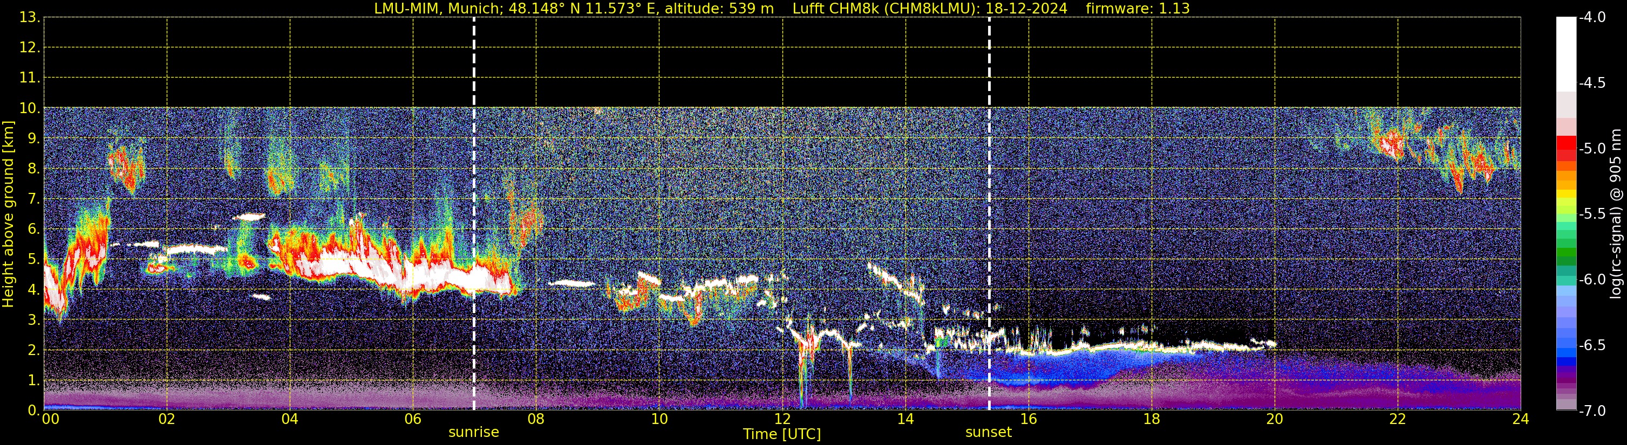Pick the white segment of the colorbar
1627x445 pixels.
1565,54
